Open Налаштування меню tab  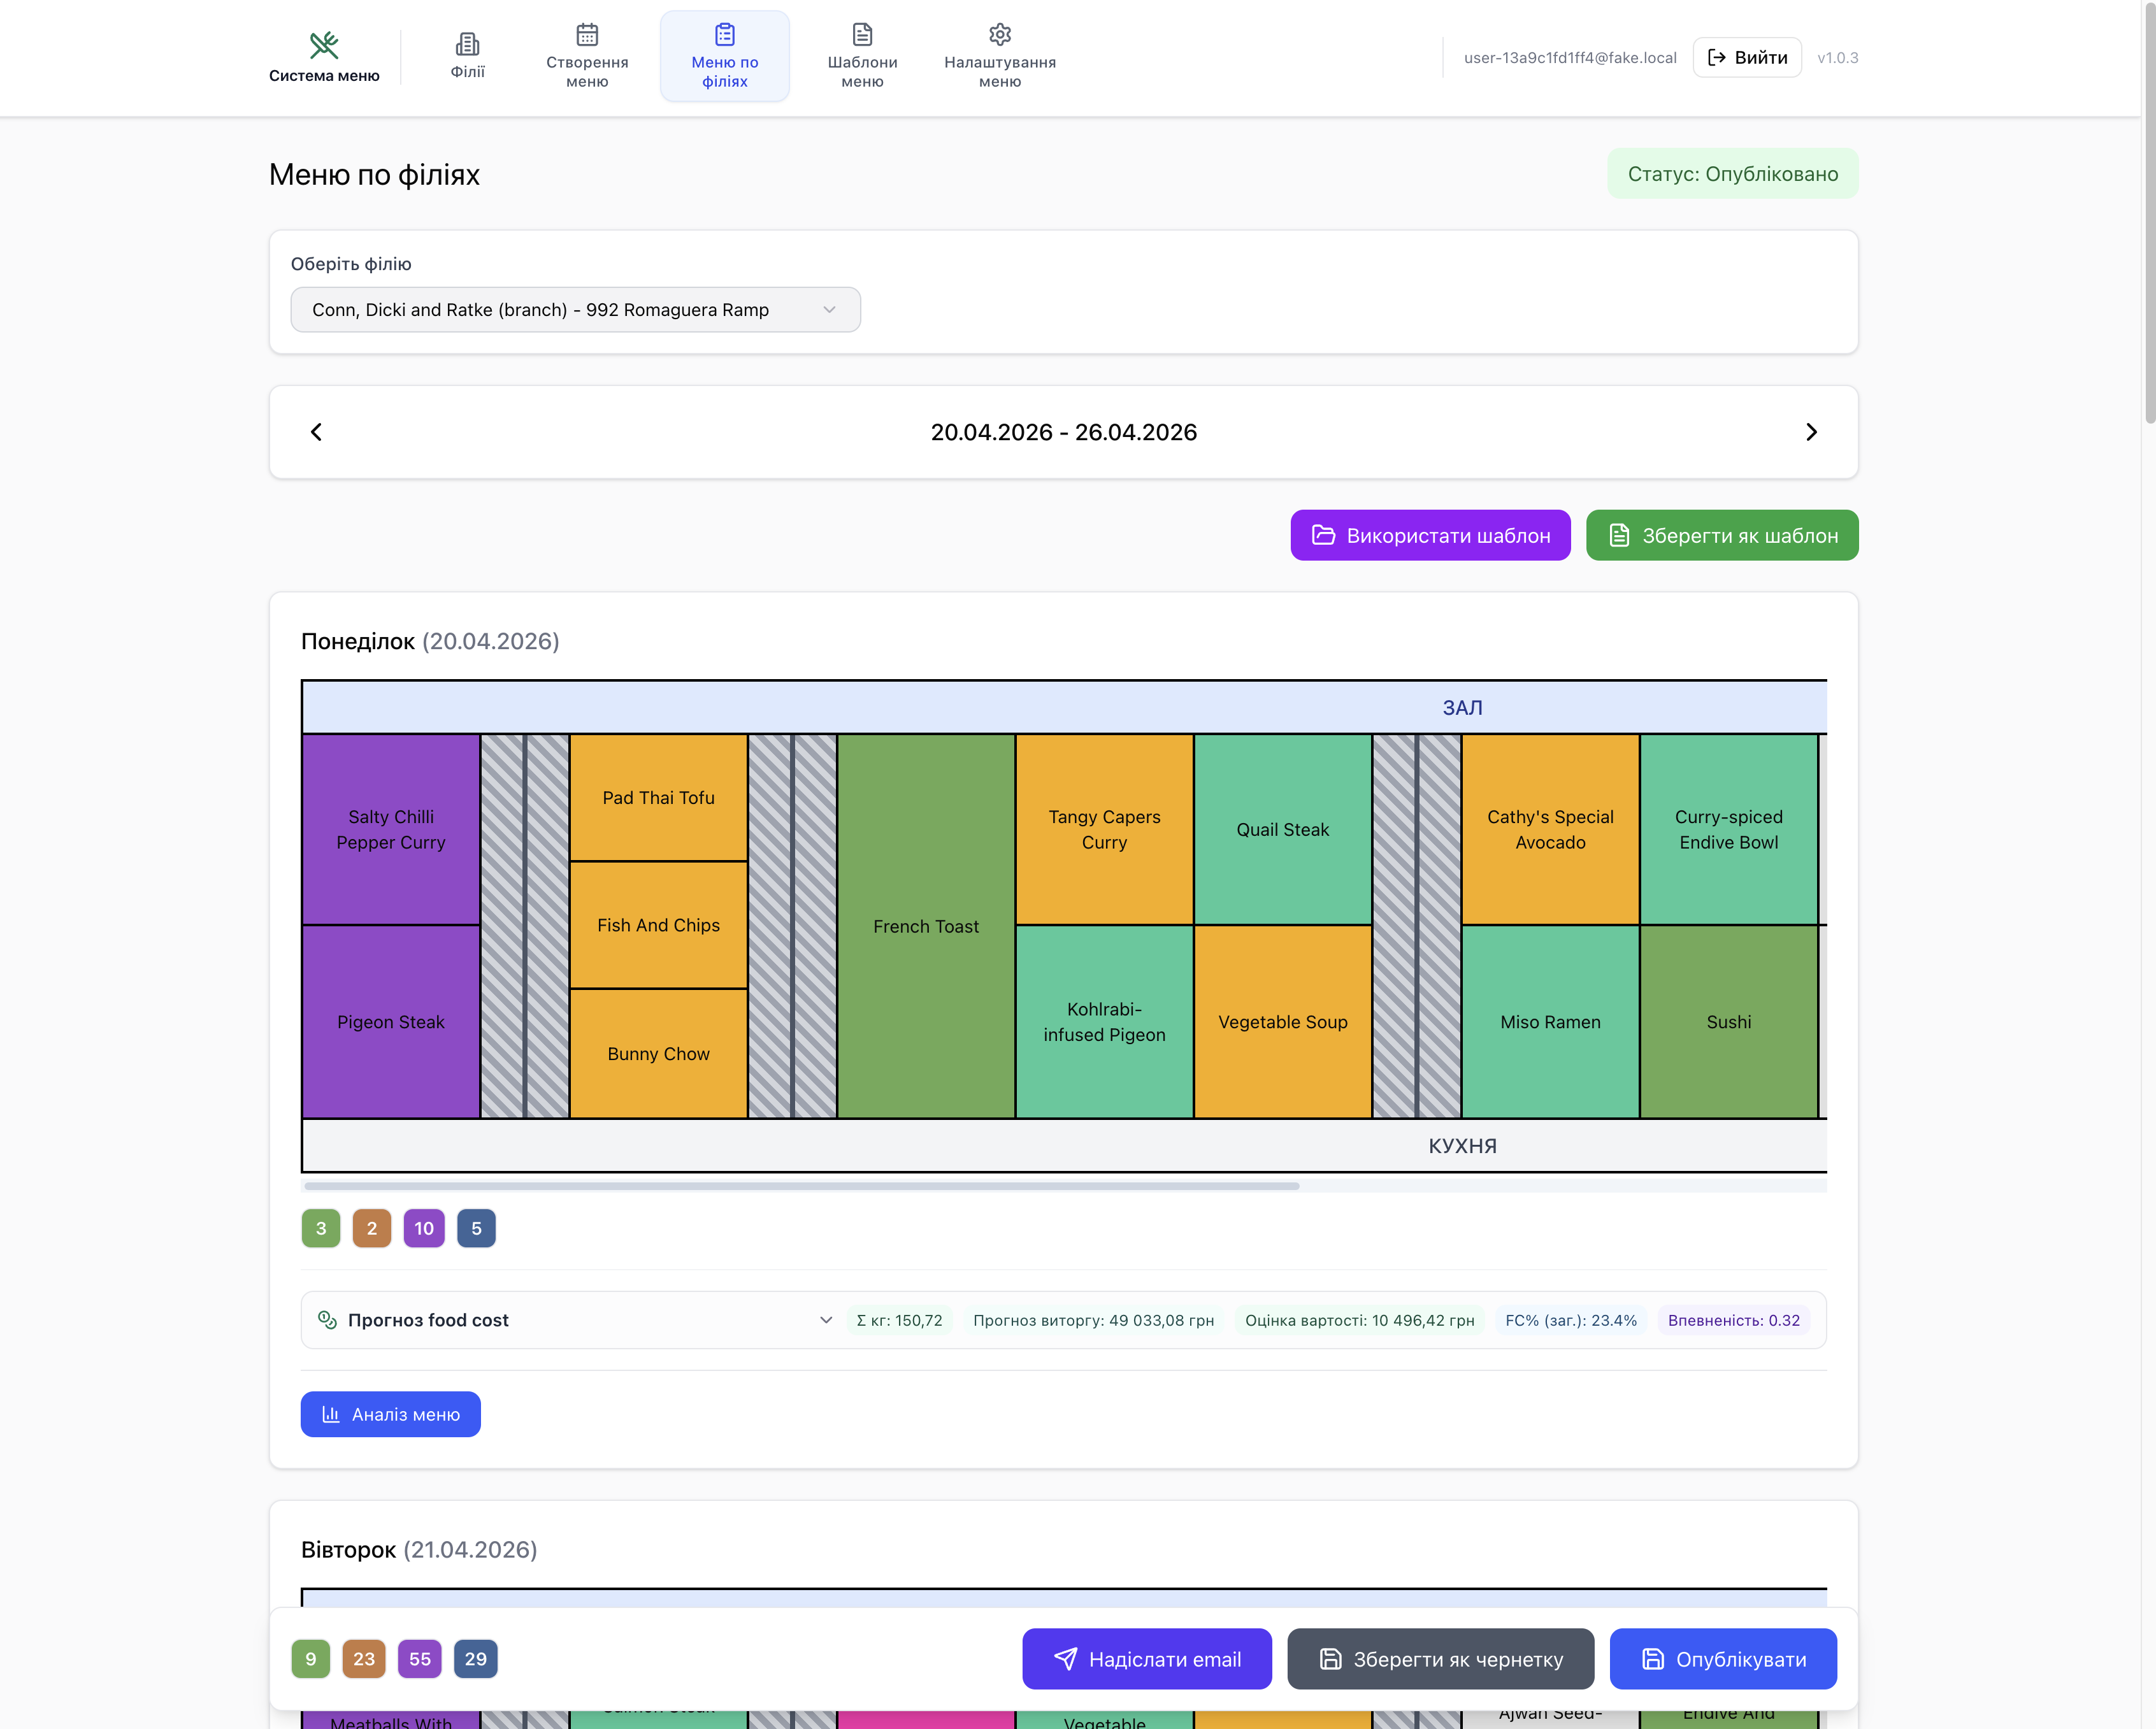point(1000,56)
